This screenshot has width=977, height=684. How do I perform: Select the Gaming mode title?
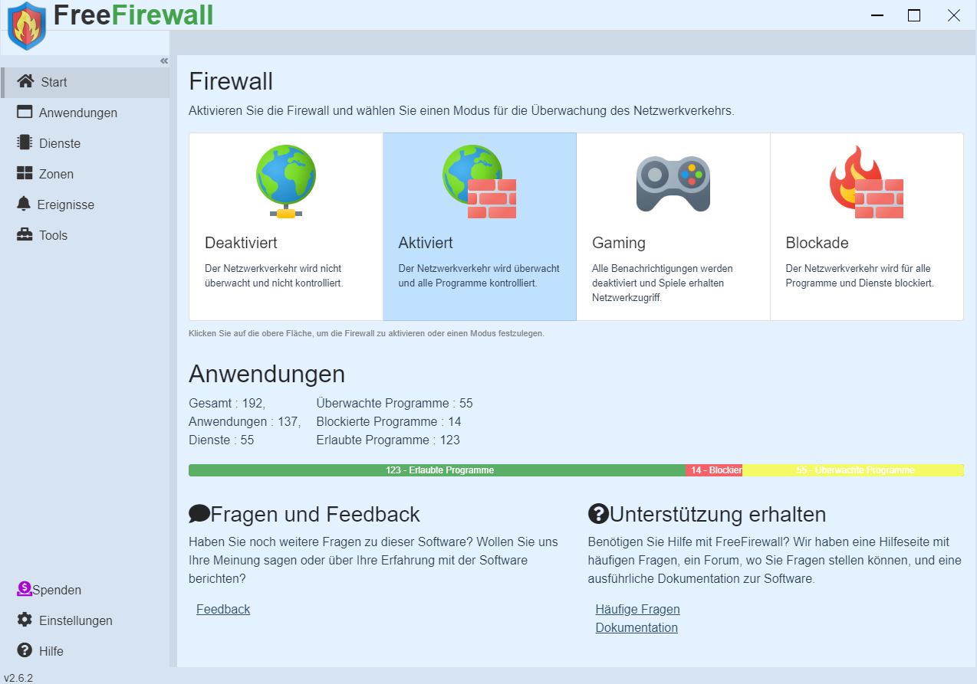(x=619, y=243)
